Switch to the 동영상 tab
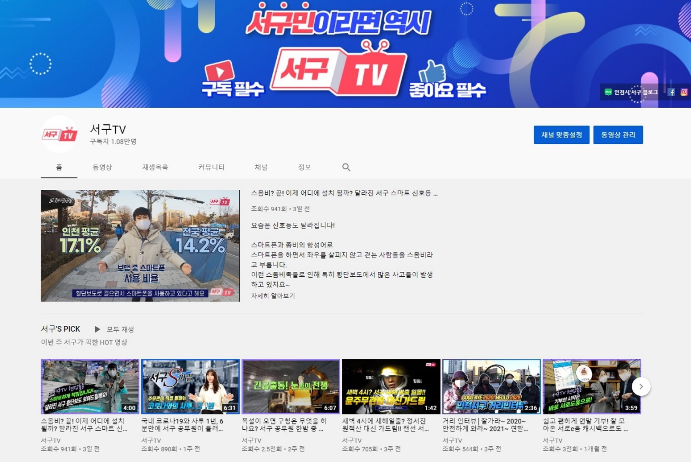This screenshot has height=462, width=691. [x=102, y=167]
